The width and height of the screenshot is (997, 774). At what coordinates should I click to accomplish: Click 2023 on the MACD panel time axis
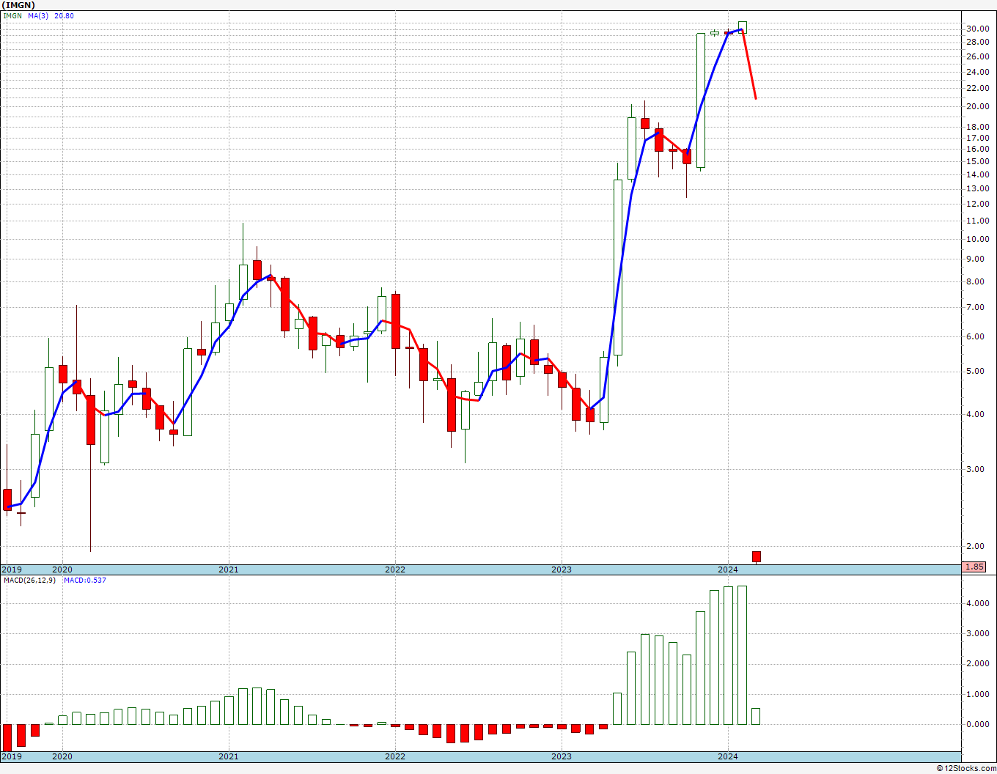[x=562, y=756]
